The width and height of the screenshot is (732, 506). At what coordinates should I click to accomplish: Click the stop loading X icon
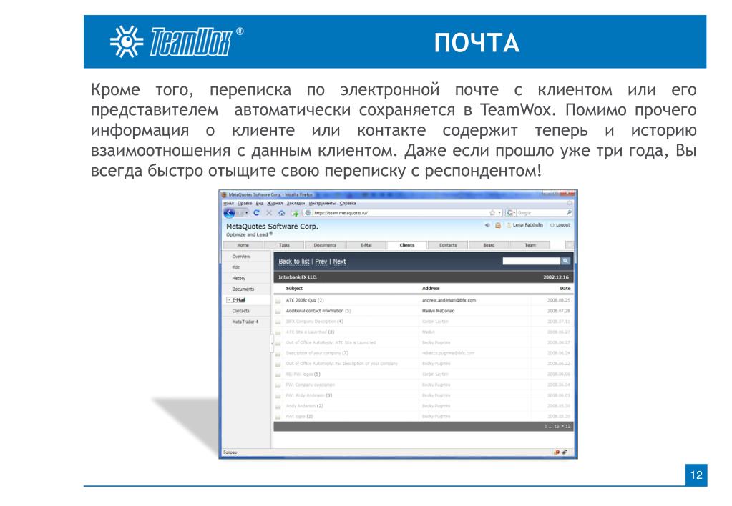269,213
